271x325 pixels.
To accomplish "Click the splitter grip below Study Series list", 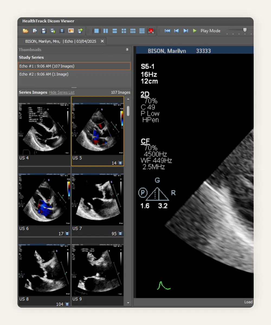I will pyautogui.click(x=74, y=87).
